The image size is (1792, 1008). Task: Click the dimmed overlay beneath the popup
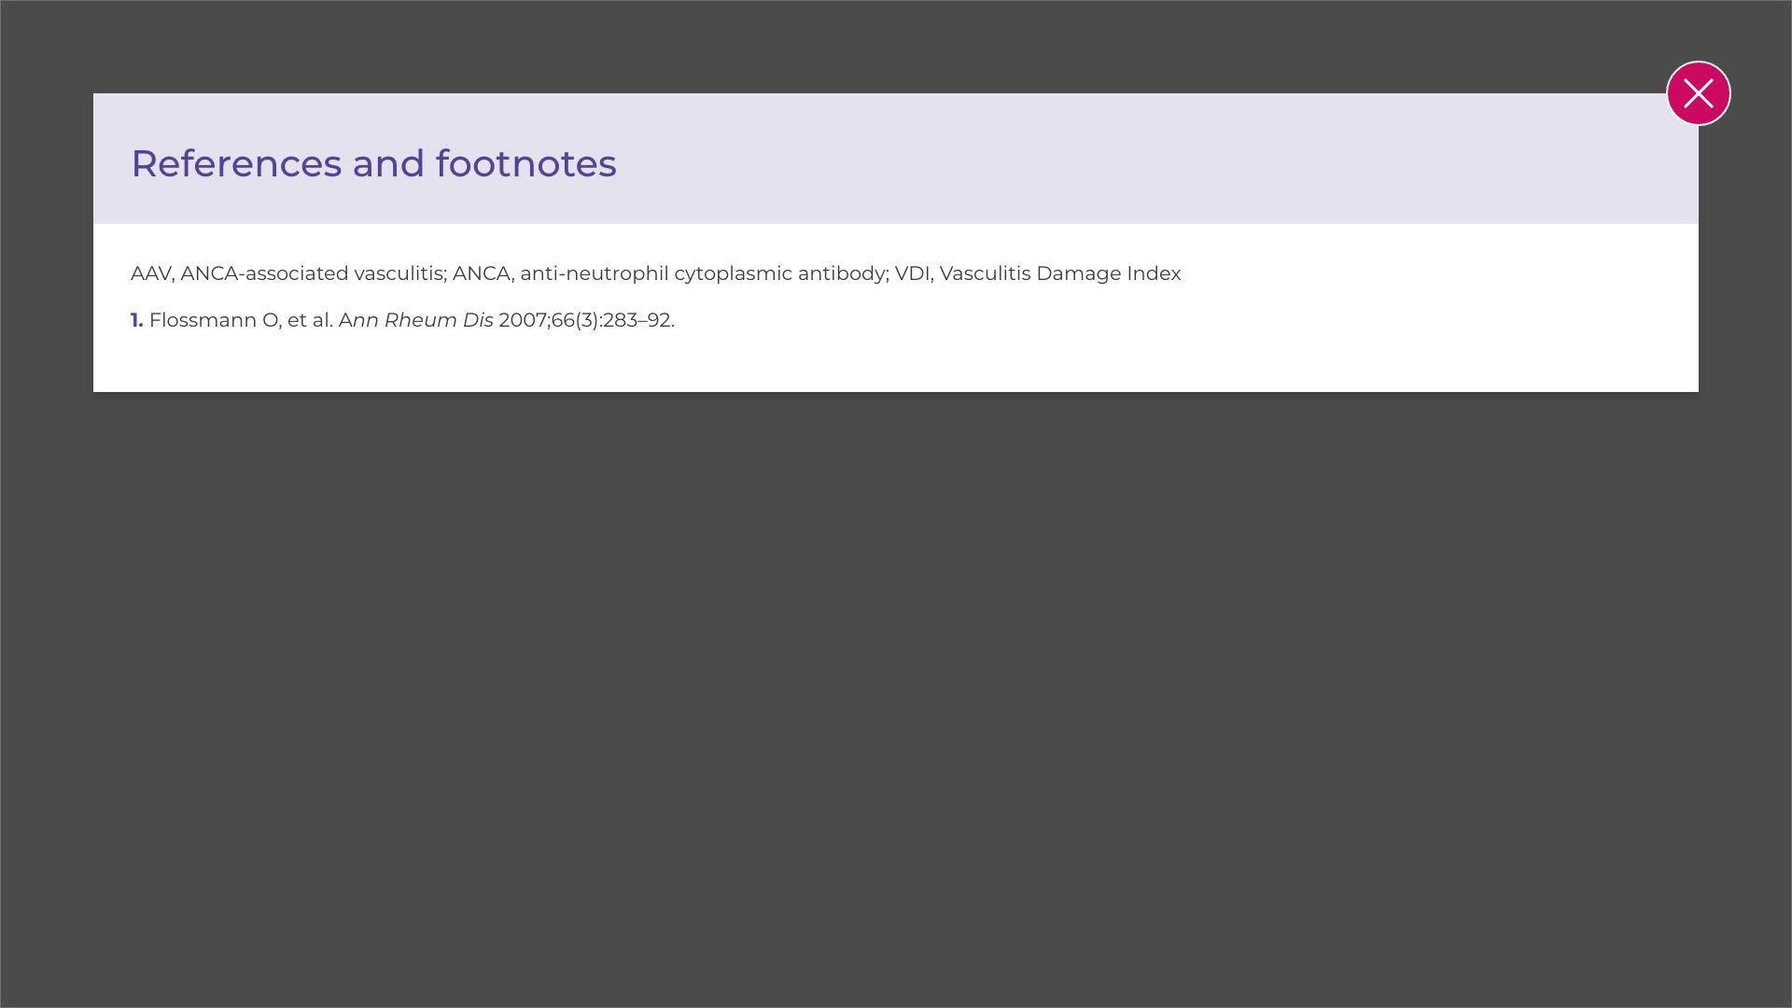[x=896, y=700]
